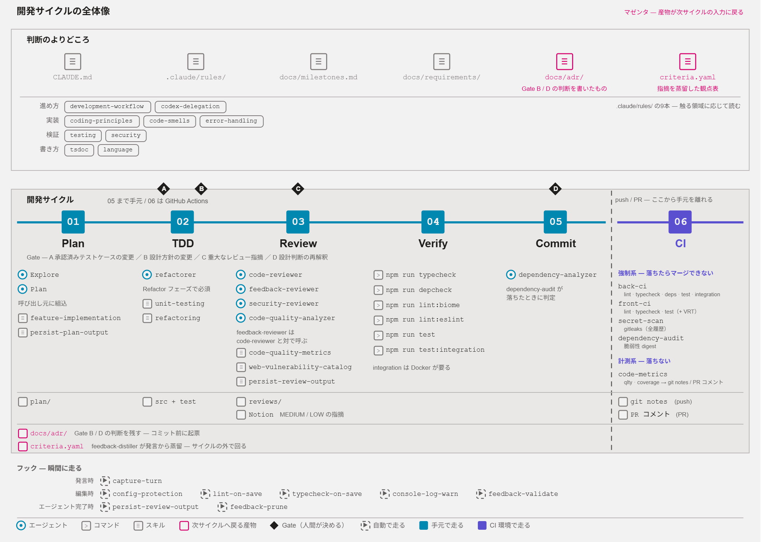Click the teal legend color square

[x=424, y=525]
